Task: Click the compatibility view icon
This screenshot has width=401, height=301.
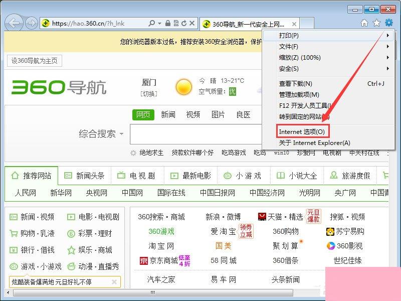Action: [x=176, y=23]
